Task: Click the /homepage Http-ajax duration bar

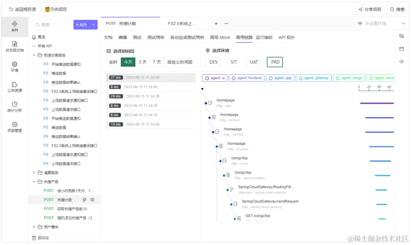Action: pyautogui.click(x=377, y=103)
